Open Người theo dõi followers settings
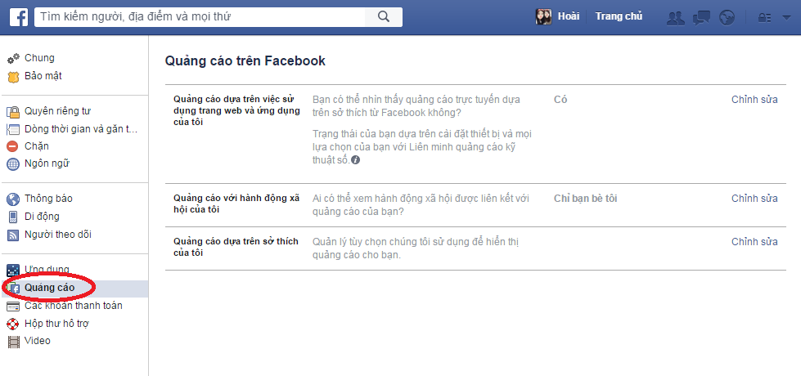Viewport: 801px width, 376px height. tap(58, 235)
